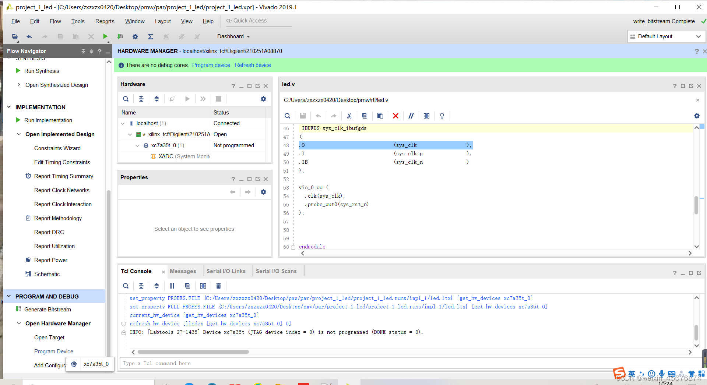Click the Copy icon in led.v editor

click(x=365, y=116)
